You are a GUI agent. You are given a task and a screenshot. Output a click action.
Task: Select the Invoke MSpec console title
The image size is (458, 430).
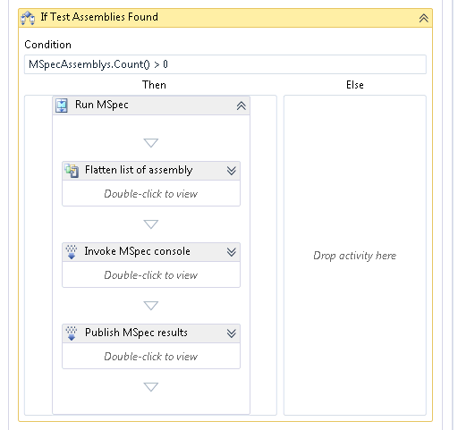(x=137, y=251)
